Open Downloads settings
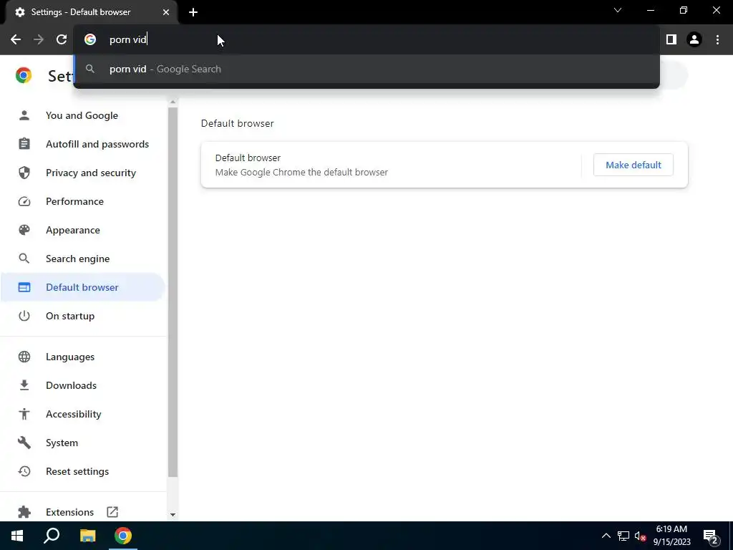Image resolution: width=733 pixels, height=550 pixels. [71, 385]
